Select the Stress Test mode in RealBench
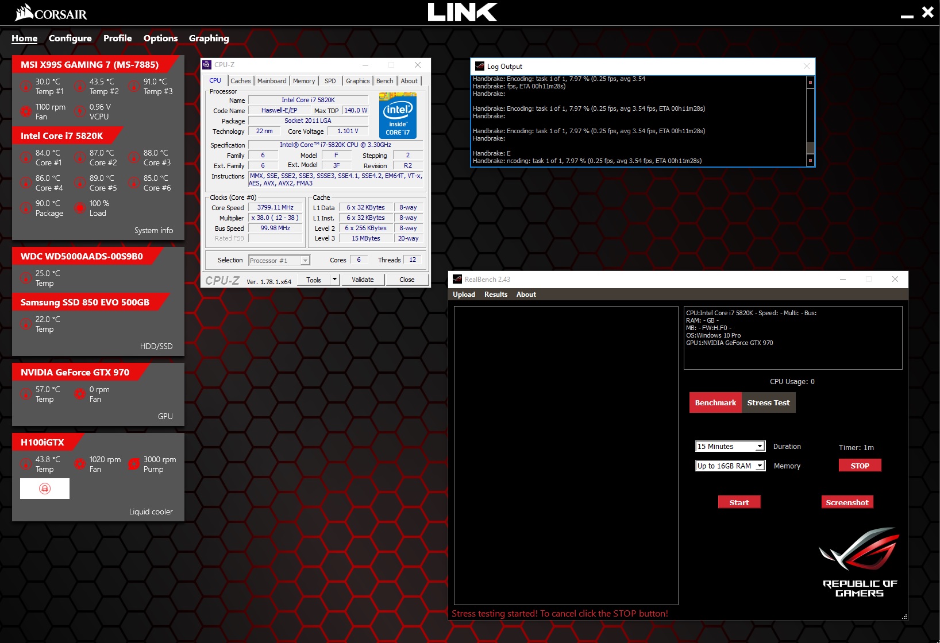Screen dimensions: 940x643 [x=769, y=402]
